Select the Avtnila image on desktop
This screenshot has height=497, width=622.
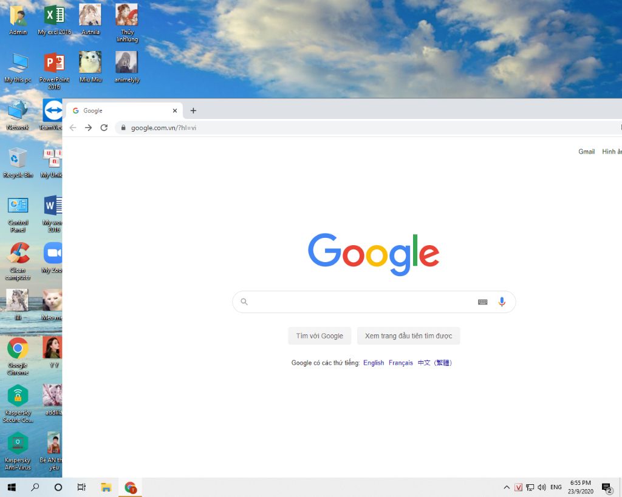click(x=91, y=20)
